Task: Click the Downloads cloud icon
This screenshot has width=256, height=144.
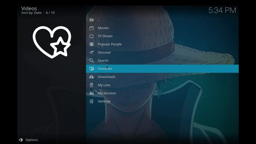Action: coord(92,77)
